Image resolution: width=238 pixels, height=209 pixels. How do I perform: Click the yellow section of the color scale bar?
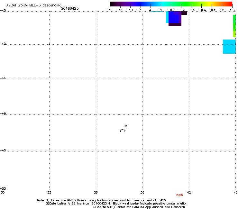coord(209,4)
